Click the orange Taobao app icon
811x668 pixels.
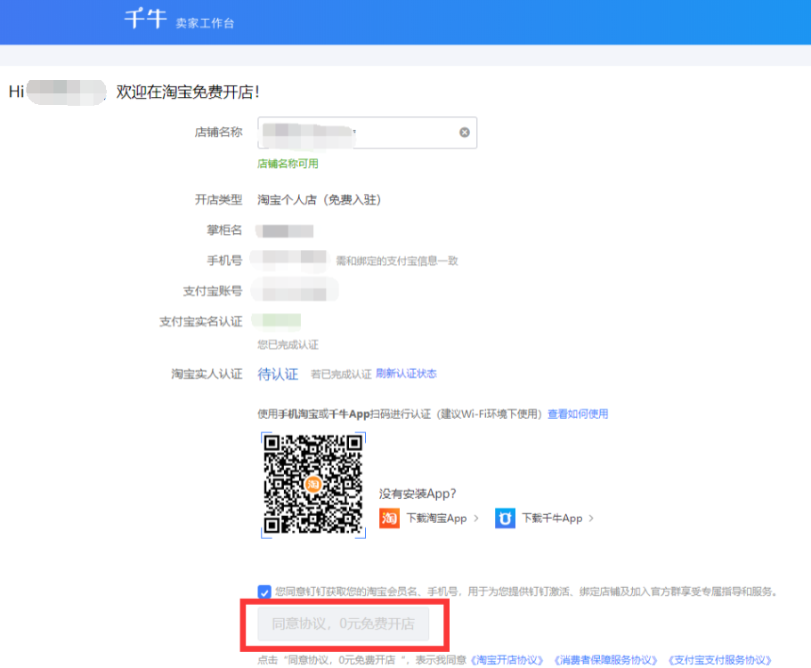[x=389, y=518]
